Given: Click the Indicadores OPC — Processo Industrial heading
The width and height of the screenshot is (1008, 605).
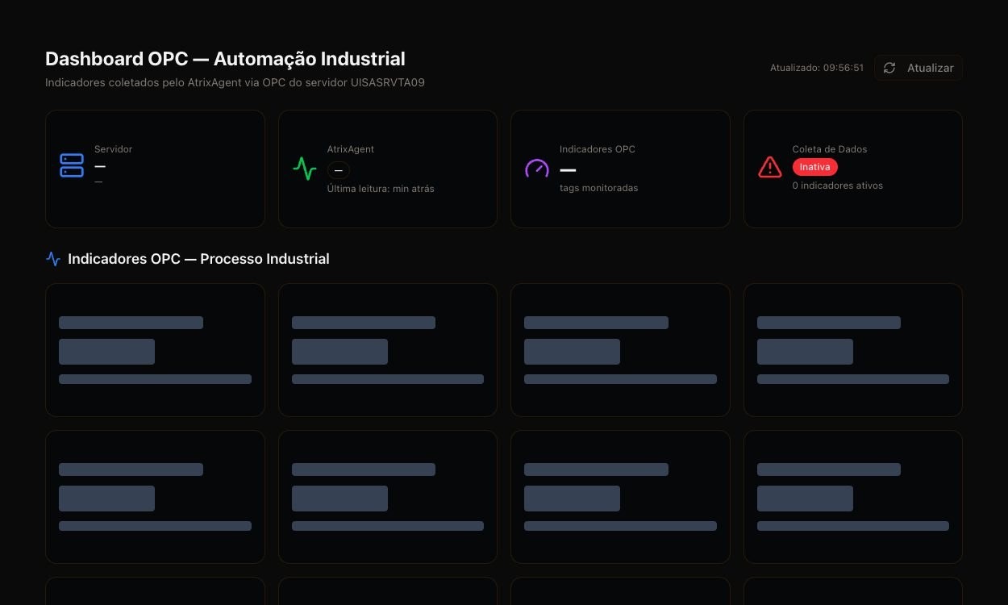Looking at the screenshot, I should point(198,259).
